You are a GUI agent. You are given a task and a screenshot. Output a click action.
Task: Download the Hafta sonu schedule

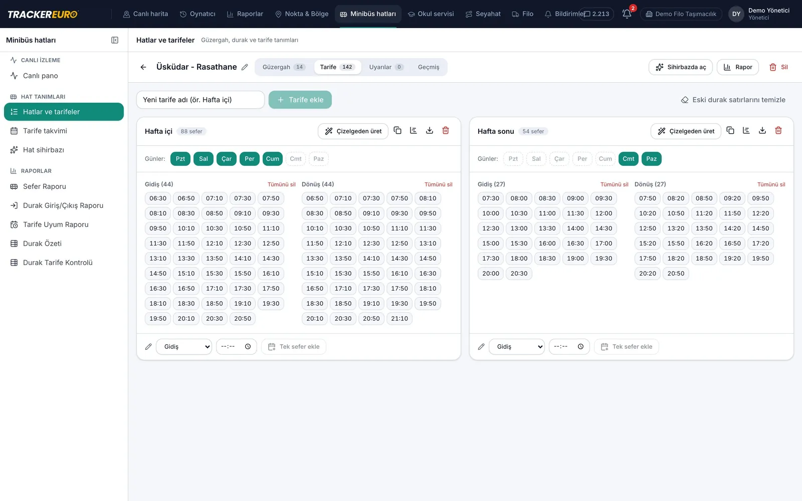[x=762, y=131]
